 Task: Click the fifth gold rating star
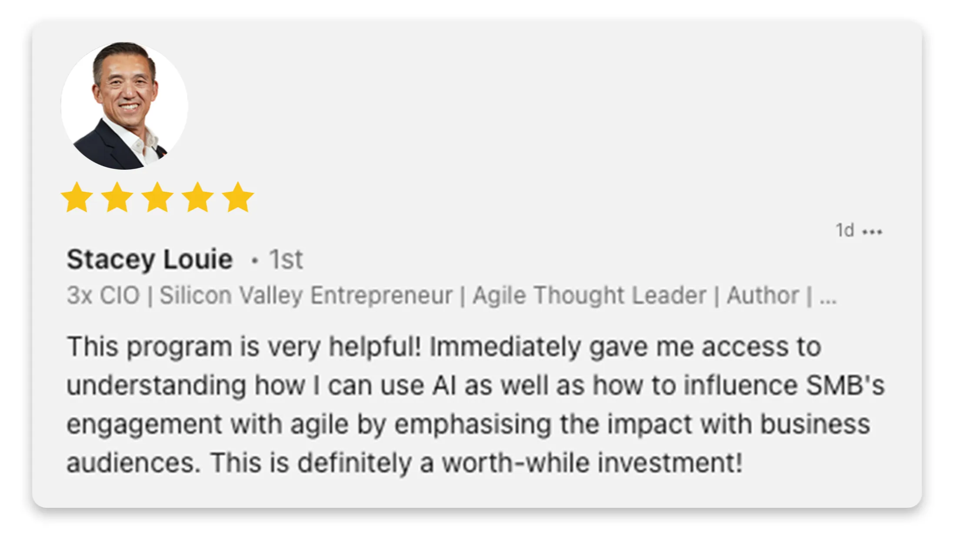238,197
